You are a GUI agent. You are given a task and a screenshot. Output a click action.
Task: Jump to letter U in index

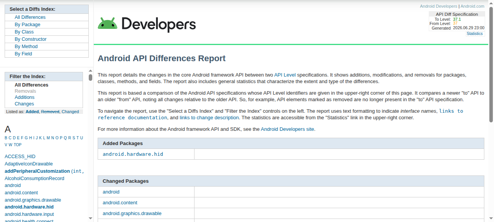pyautogui.click(x=81, y=138)
